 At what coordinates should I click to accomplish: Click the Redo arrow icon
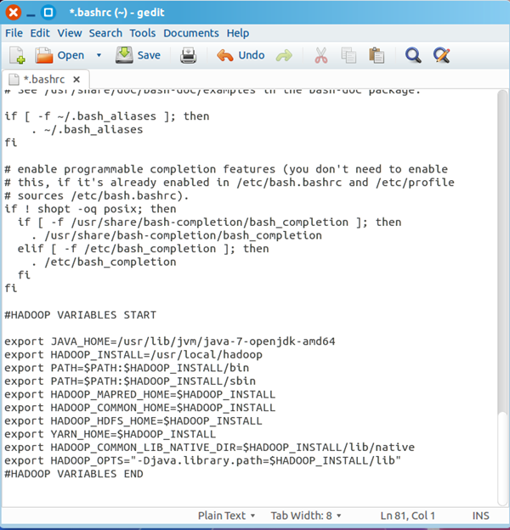click(284, 55)
